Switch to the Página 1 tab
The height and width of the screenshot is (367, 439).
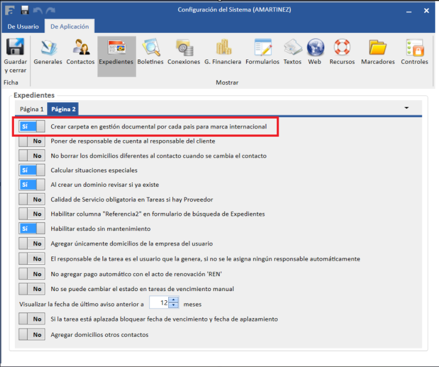[32, 109]
